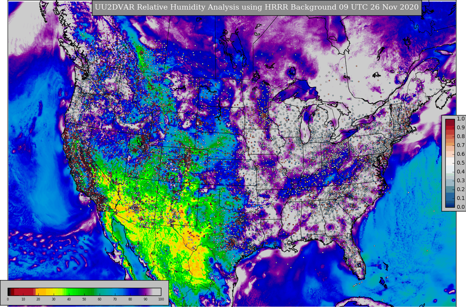The height and width of the screenshot is (307, 466).
Task: Click the '80' tick label on humidity colorbar
Action: 130,299
